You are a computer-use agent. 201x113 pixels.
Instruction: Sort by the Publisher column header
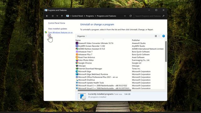pos(136,40)
